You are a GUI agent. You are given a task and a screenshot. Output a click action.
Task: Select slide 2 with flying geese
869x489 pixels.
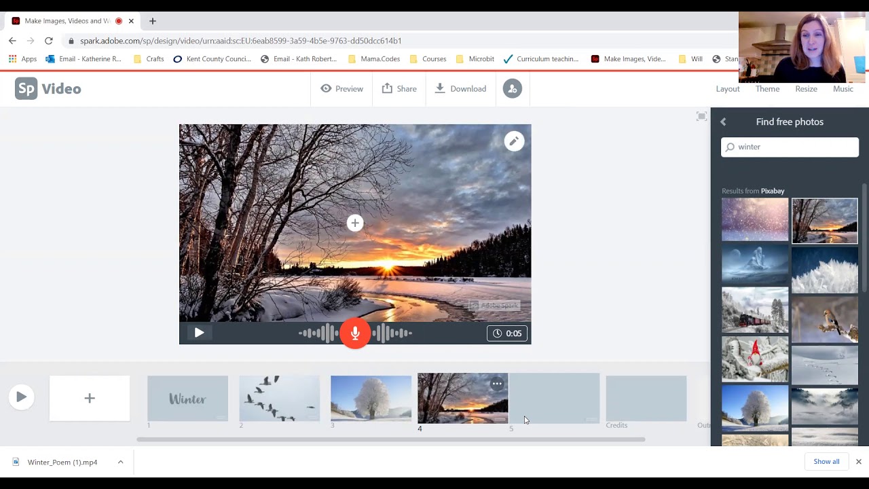tap(279, 399)
